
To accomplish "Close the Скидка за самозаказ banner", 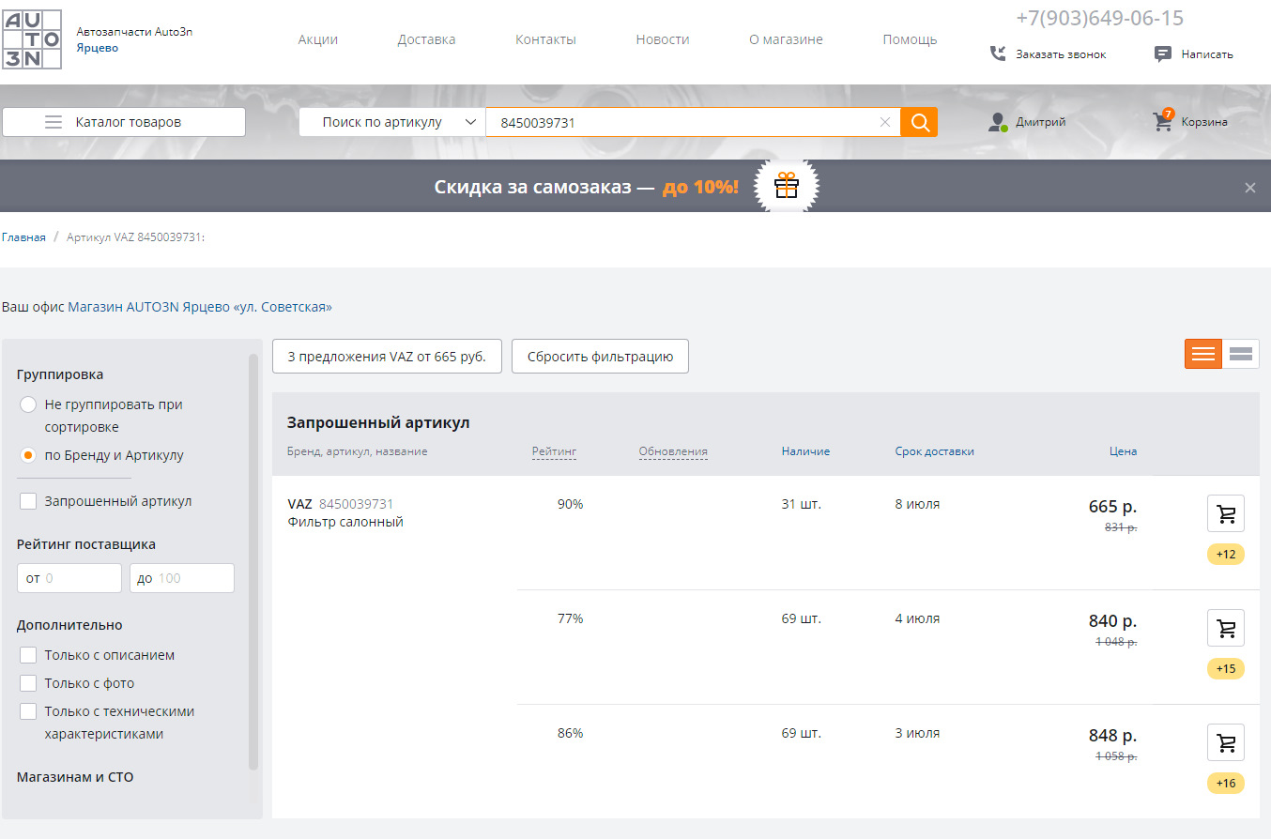I will pos(1249,188).
